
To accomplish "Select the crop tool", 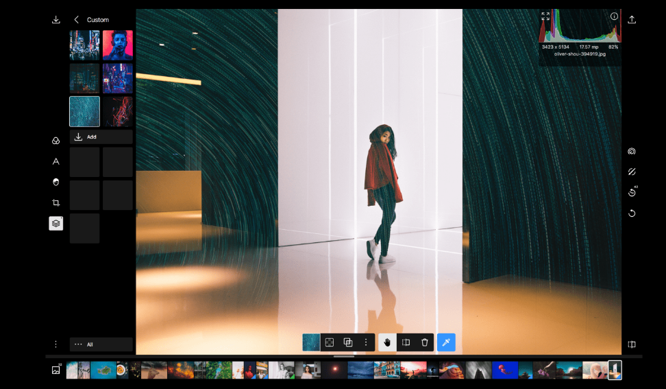I will coord(56,203).
